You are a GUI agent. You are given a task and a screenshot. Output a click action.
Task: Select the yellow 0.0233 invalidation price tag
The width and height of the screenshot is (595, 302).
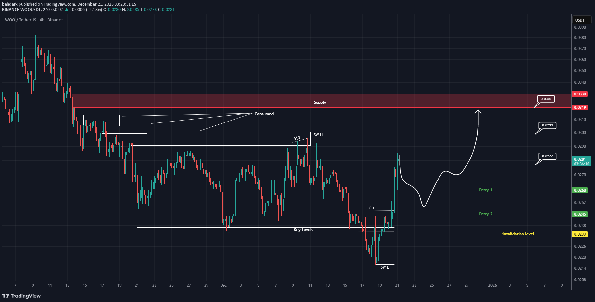580,234
